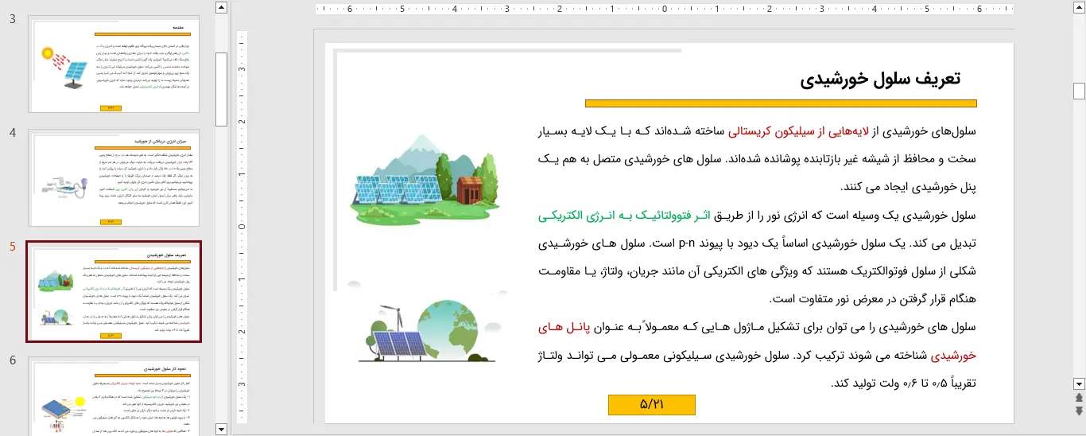Click slide number 3 label in panel

13,18
